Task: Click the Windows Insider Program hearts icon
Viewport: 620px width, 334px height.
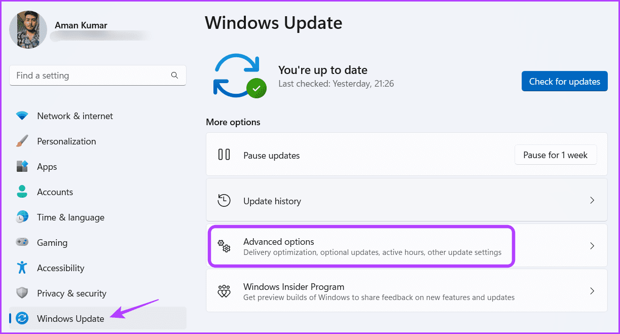Action: tap(224, 291)
